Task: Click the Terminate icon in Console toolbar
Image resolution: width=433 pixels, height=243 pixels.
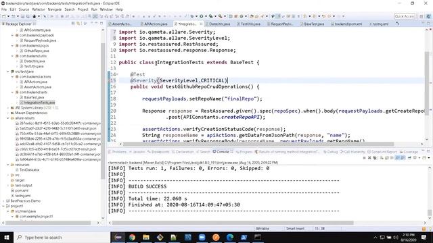Action: [x=364, y=158]
